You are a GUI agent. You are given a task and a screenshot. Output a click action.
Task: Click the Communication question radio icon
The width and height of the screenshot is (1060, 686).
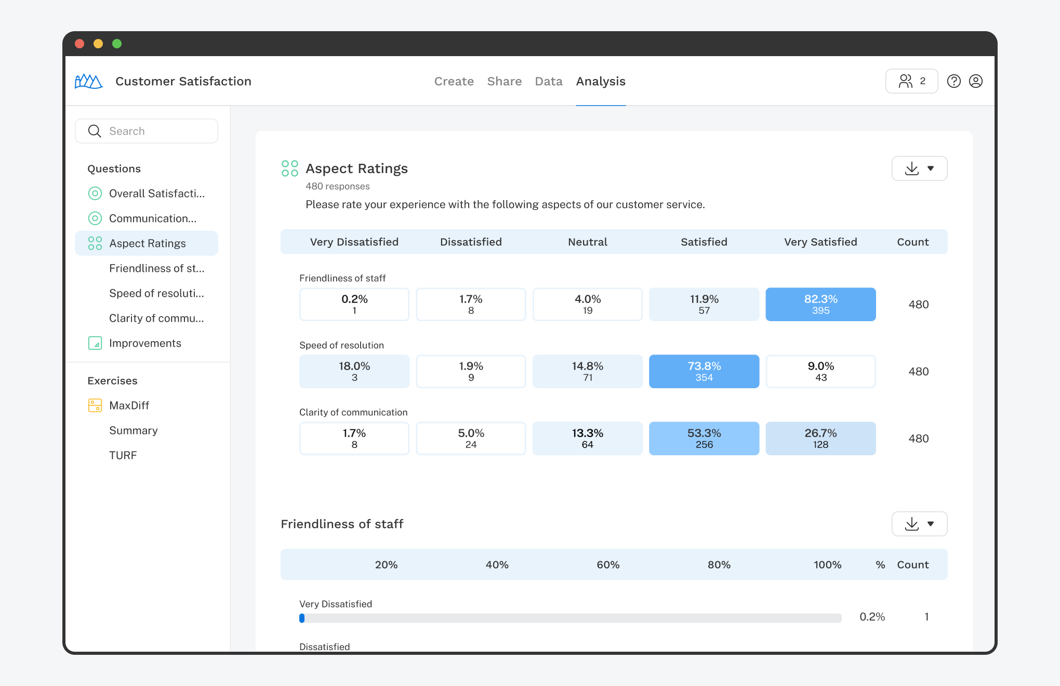(95, 218)
